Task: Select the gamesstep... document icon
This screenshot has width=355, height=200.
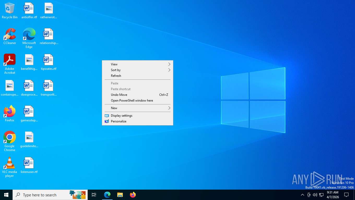Action: 29,114
